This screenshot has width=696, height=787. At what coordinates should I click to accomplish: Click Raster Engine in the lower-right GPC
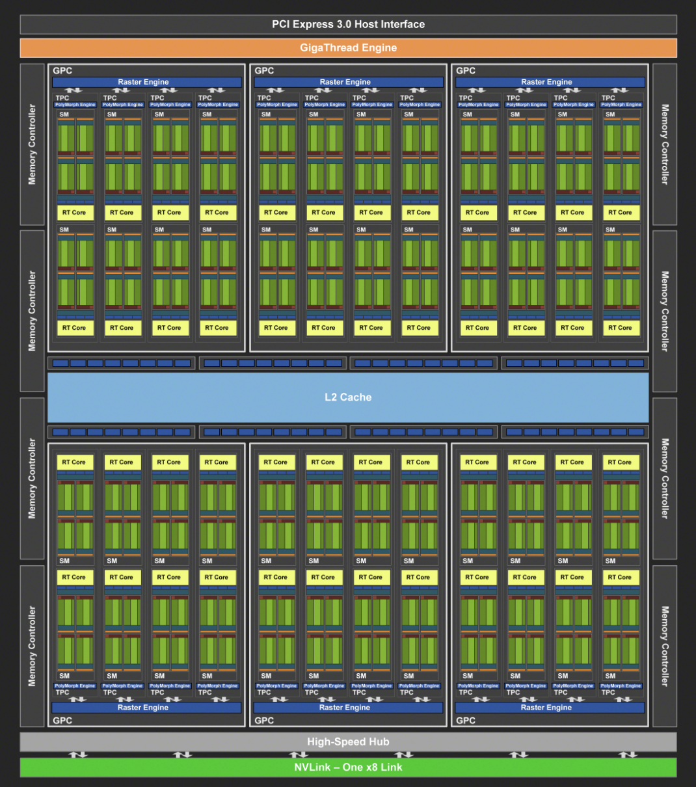point(550,708)
